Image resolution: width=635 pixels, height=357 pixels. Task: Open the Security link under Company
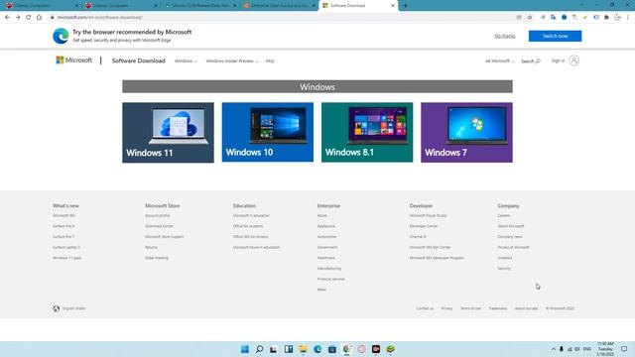(x=504, y=269)
